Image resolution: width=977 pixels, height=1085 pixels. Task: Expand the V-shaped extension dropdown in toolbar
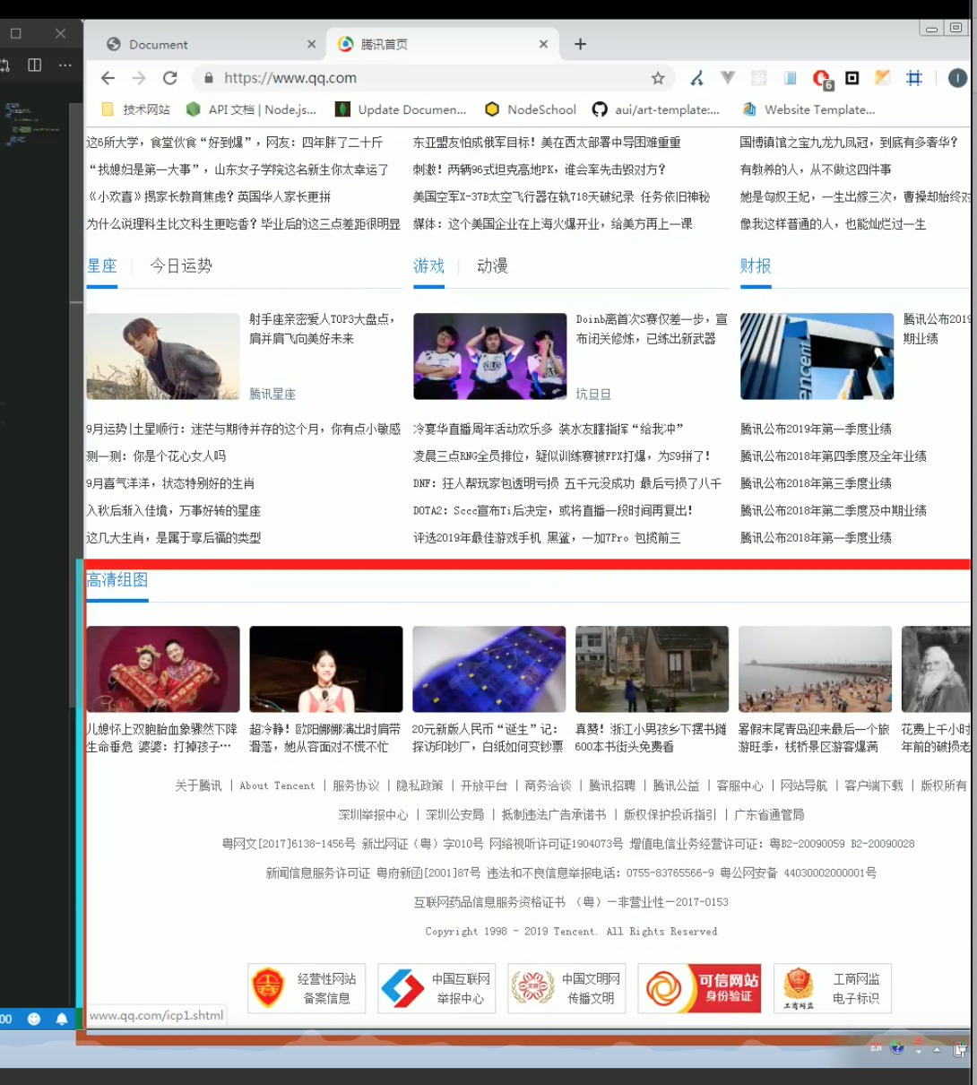tap(729, 78)
